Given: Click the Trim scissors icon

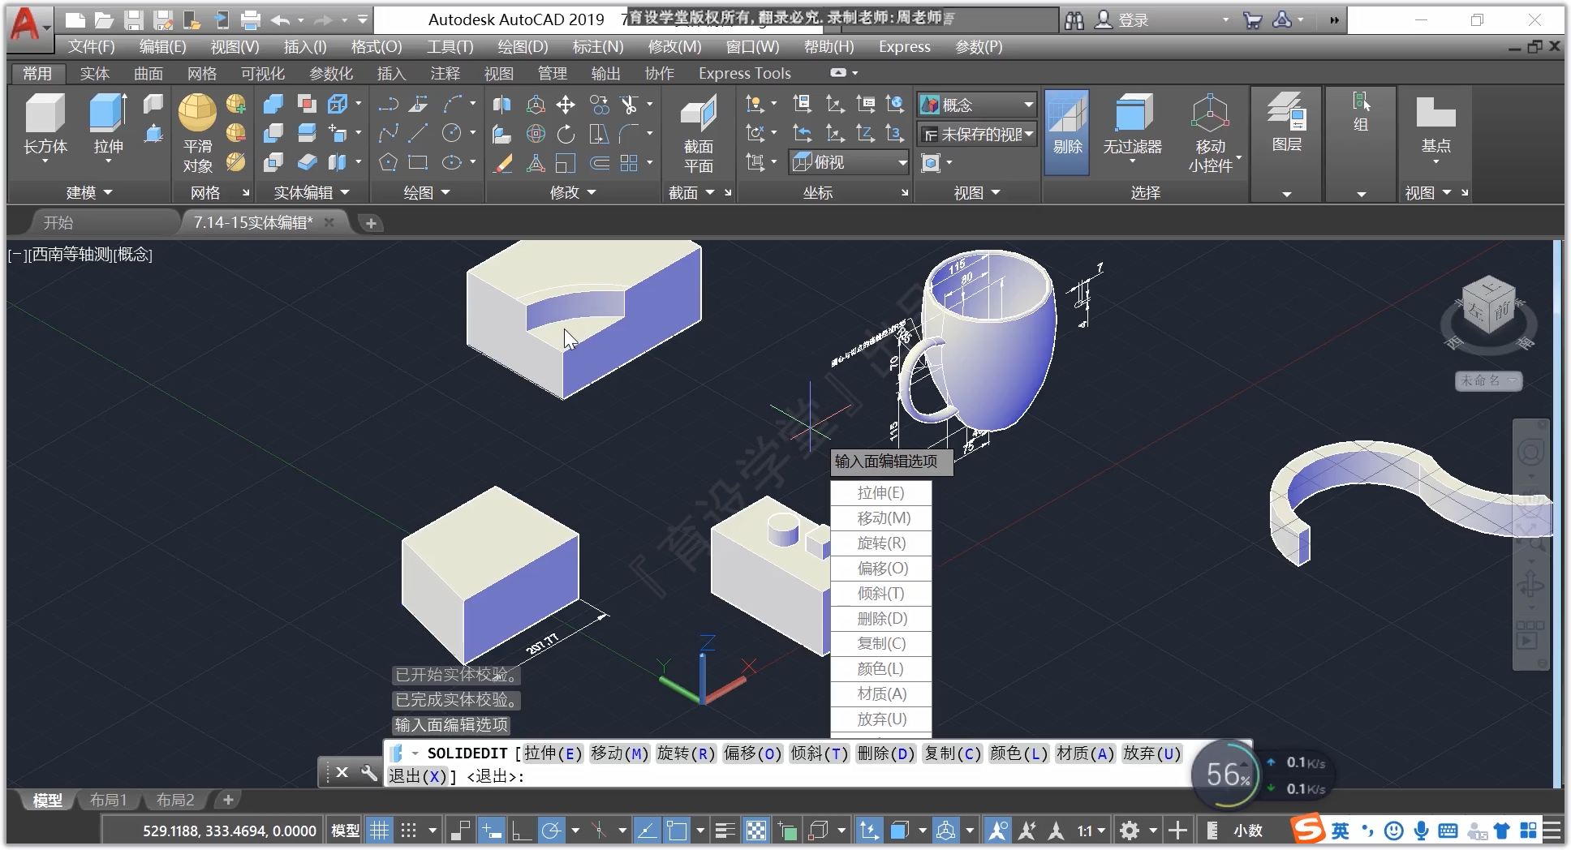Looking at the screenshot, I should coord(629,105).
